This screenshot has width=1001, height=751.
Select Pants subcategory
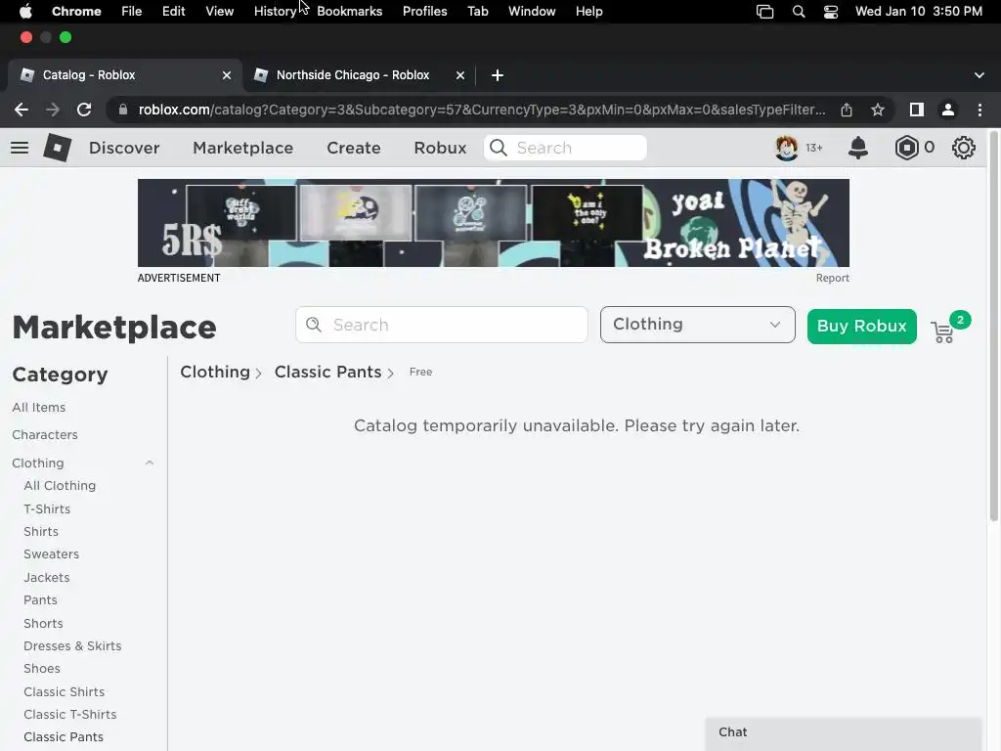[x=40, y=600]
